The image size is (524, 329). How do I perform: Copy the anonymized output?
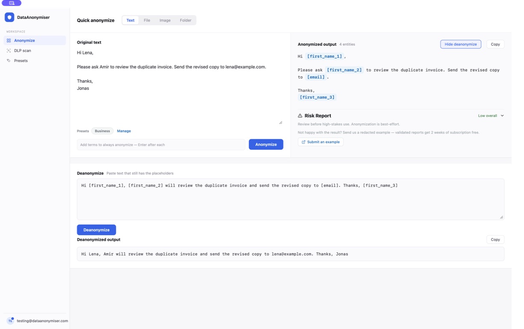495,44
